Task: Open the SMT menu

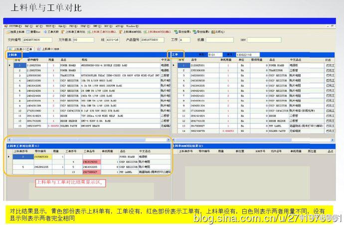Action: (x=97, y=26)
